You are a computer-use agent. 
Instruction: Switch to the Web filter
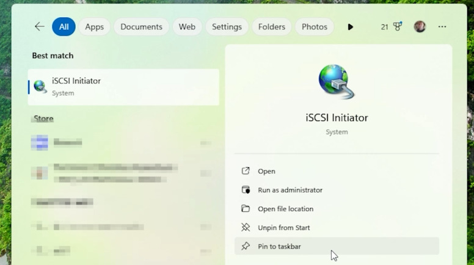(x=187, y=27)
